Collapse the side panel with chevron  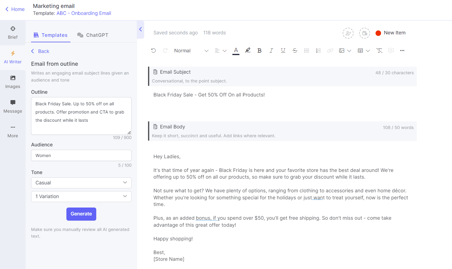(x=140, y=30)
